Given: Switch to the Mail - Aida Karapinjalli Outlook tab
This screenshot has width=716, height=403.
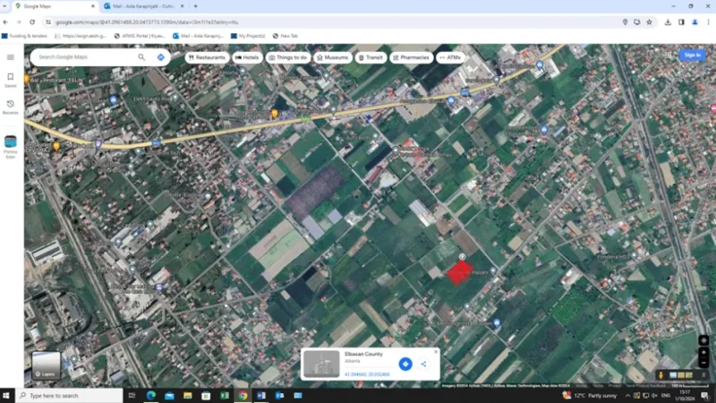Looking at the screenshot, I should (x=143, y=6).
